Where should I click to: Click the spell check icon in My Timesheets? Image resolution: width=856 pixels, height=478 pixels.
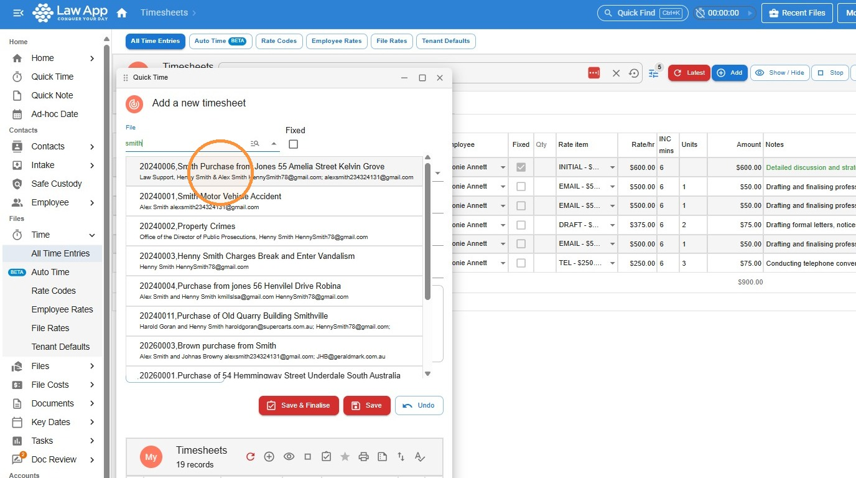(420, 457)
